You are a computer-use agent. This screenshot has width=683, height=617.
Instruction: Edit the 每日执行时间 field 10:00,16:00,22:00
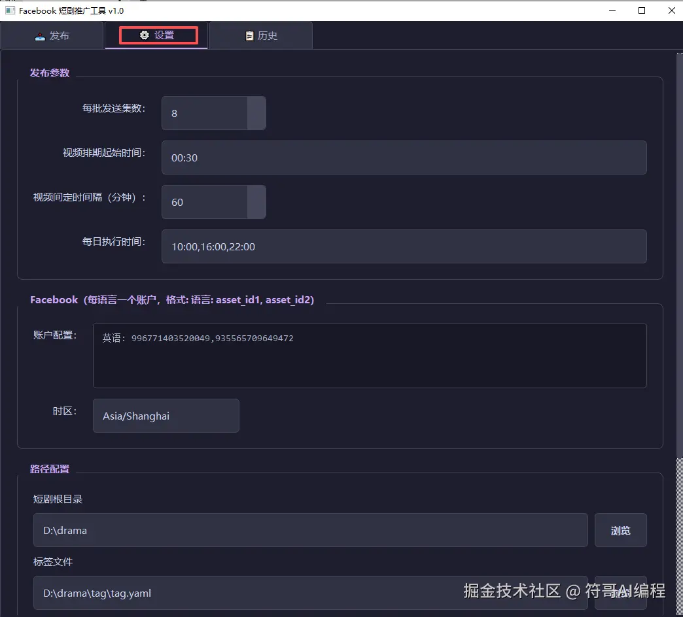(404, 246)
